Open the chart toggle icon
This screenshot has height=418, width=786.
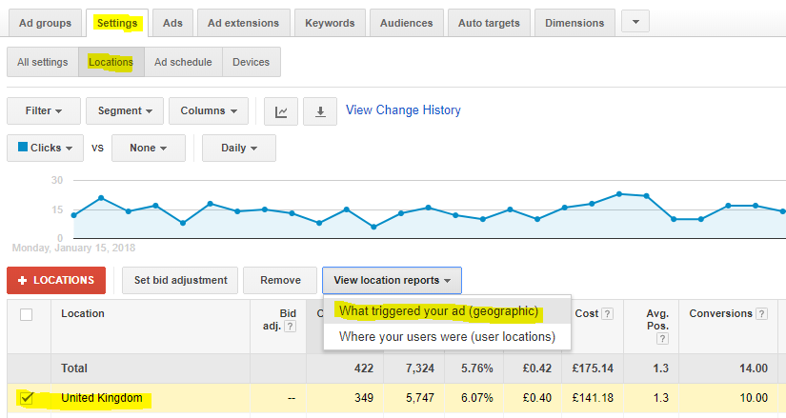[x=281, y=111]
